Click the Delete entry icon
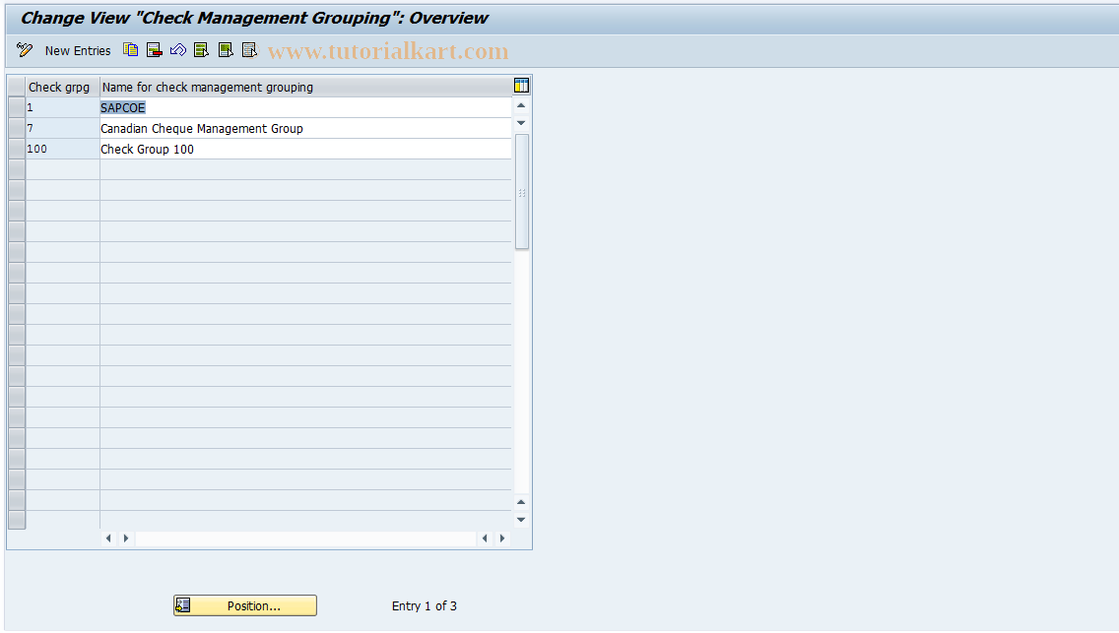Screen dimensions: 1119x633 tap(154, 50)
